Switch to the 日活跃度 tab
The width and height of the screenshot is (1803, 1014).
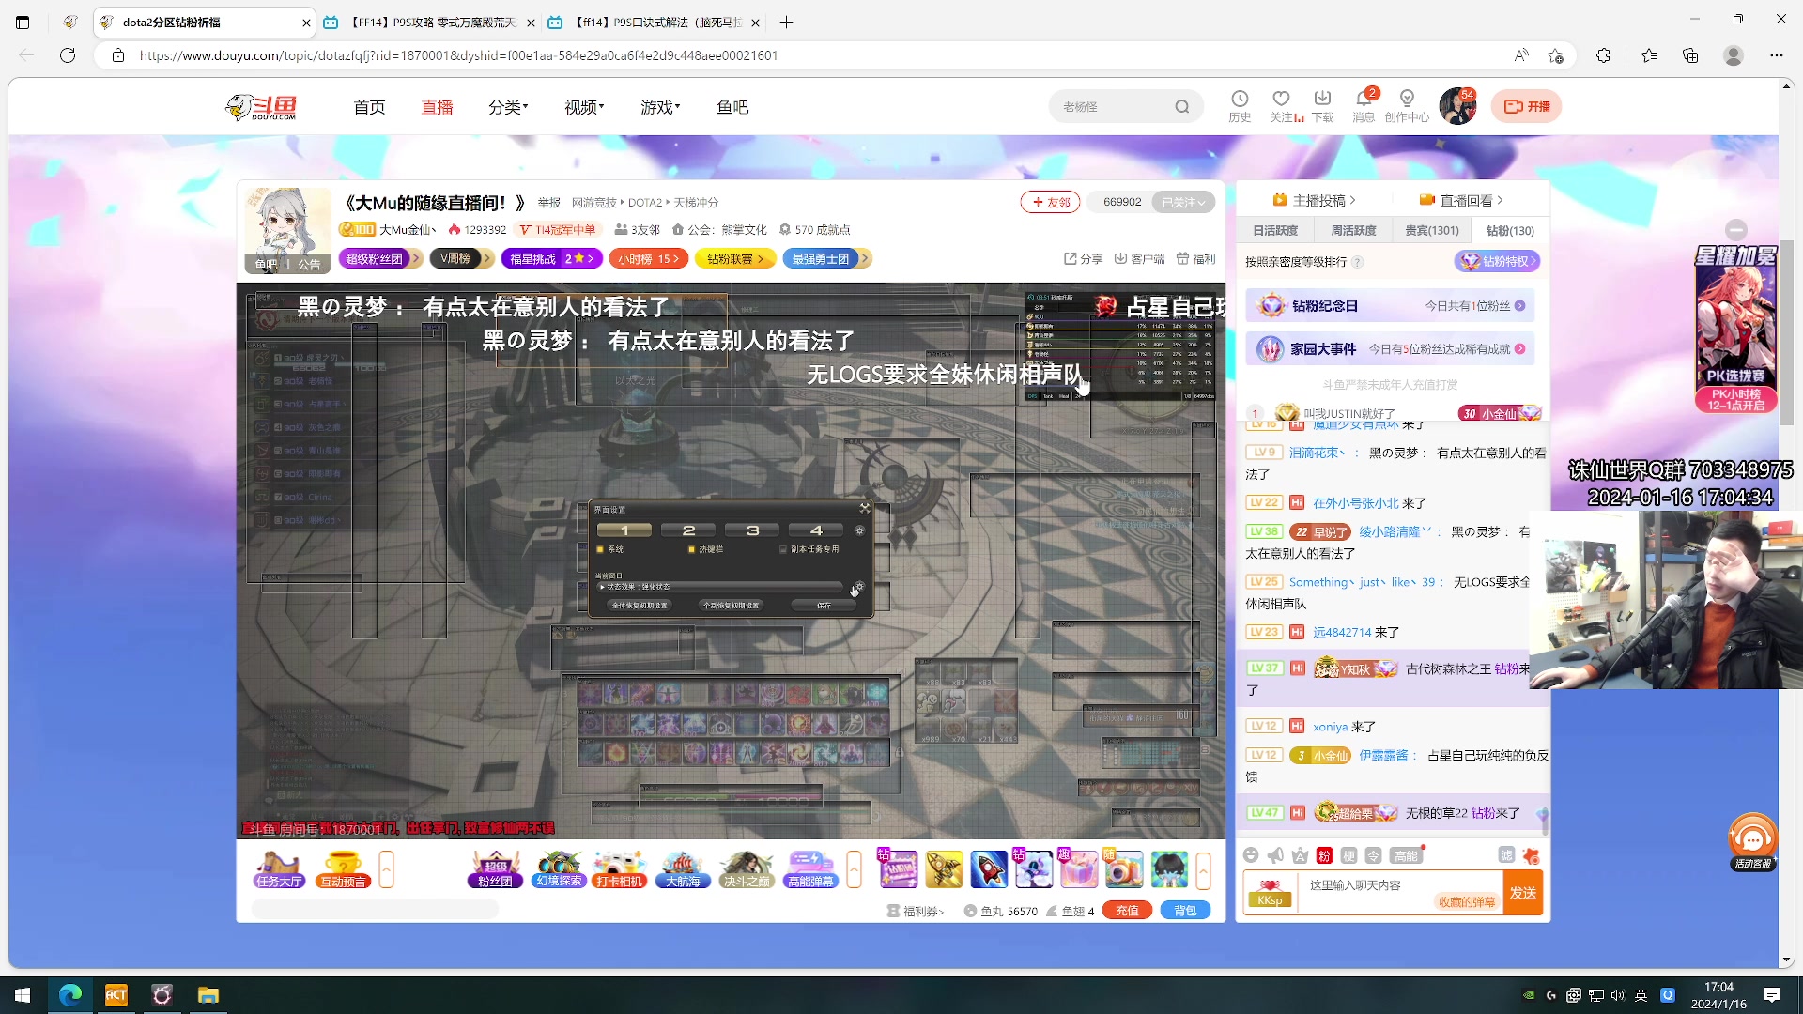point(1275,230)
